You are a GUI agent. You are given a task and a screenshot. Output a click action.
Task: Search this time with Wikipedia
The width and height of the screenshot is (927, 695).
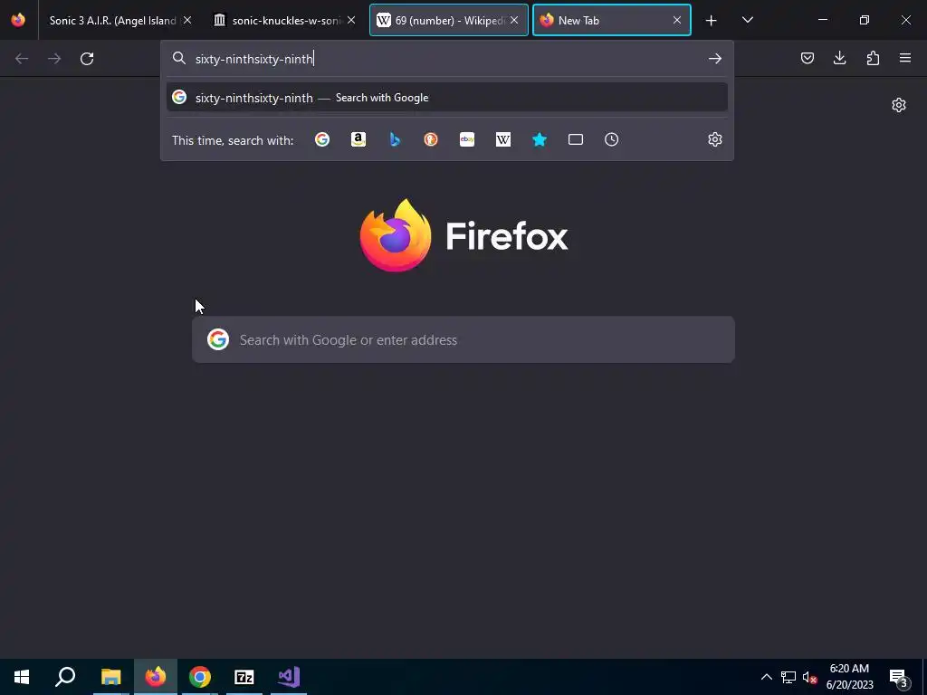tap(503, 139)
